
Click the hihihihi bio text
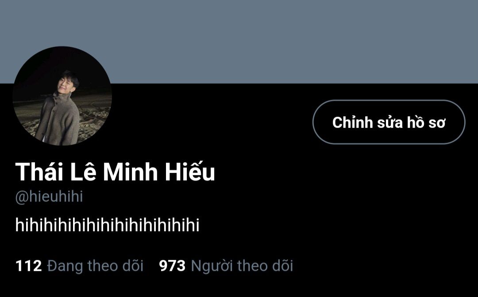point(107,225)
